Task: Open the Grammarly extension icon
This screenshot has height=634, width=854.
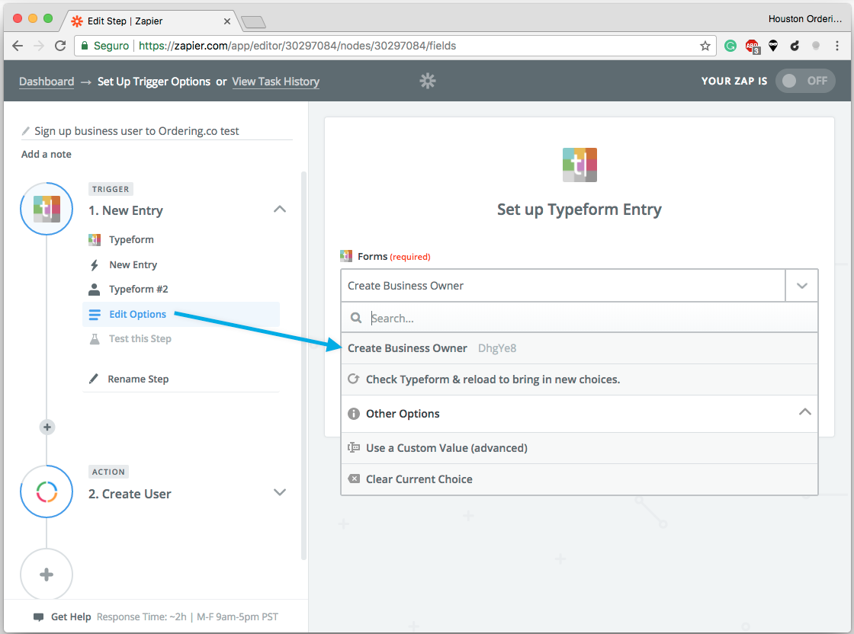Action: 730,46
